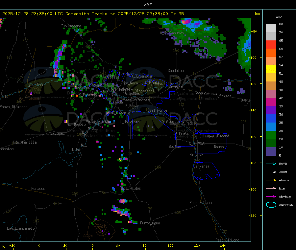This screenshot has width=296, height=250.
Task: Click the 'Pampa_Diamante' map label
Action: point(14,107)
